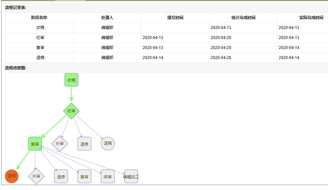328x190 pixels.
Task: Click the 处理人 column header
Action: (107, 18)
